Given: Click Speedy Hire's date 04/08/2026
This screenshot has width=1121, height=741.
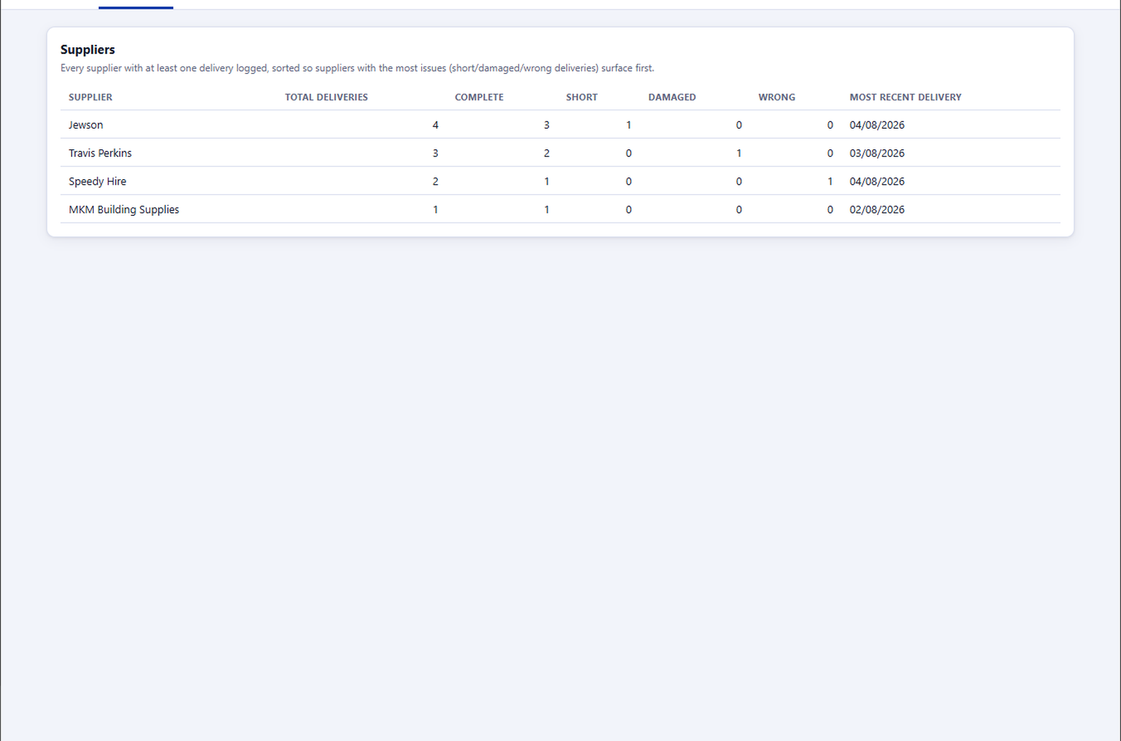Looking at the screenshot, I should coord(877,182).
